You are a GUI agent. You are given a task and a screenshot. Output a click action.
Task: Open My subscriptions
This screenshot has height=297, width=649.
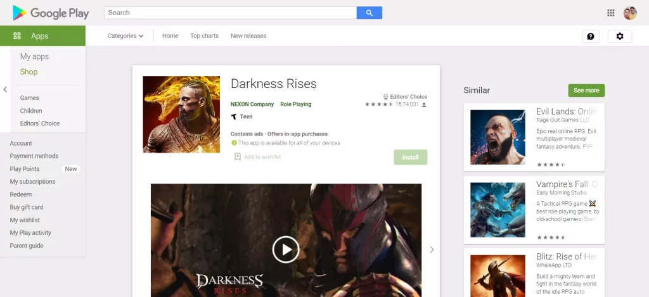click(32, 182)
